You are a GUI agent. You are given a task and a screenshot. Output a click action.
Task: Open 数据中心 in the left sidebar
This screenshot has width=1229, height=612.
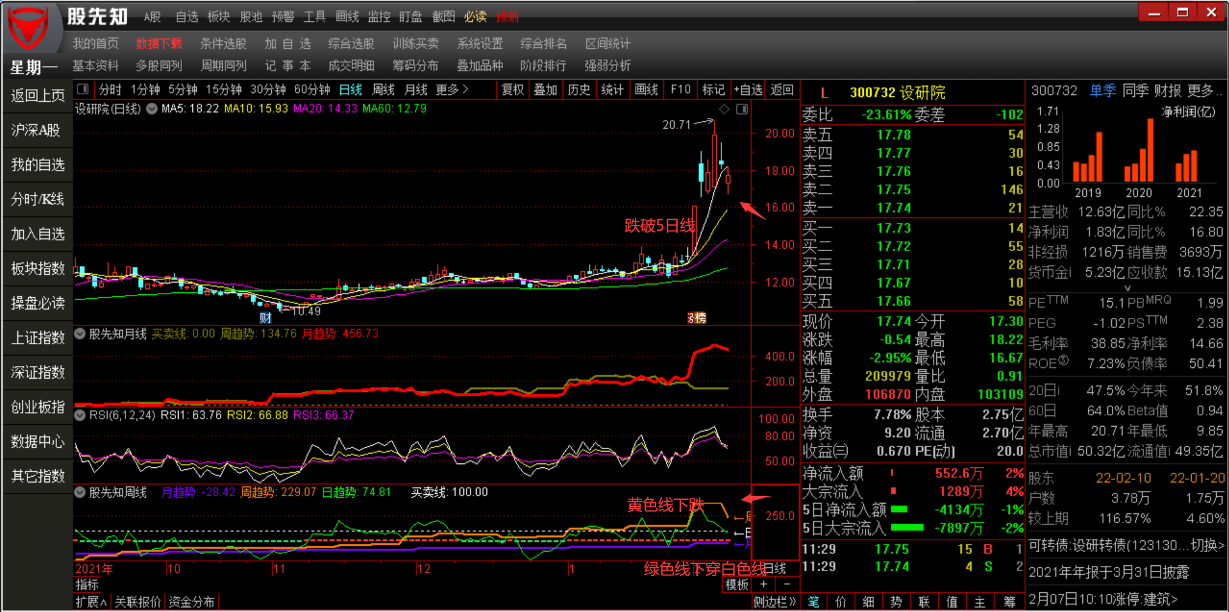[38, 442]
